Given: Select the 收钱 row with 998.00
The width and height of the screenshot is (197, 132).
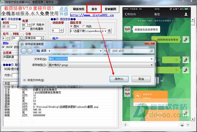Looking at the screenshot, I should pos(58,112).
